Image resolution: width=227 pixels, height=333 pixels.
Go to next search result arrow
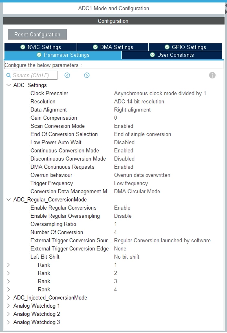87,75
